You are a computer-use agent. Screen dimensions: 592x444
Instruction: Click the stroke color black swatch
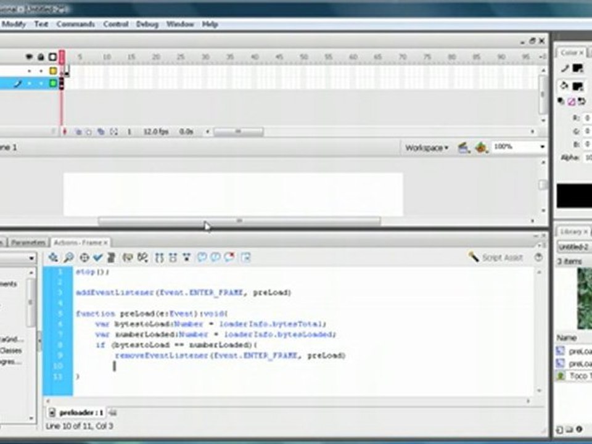[x=578, y=68]
